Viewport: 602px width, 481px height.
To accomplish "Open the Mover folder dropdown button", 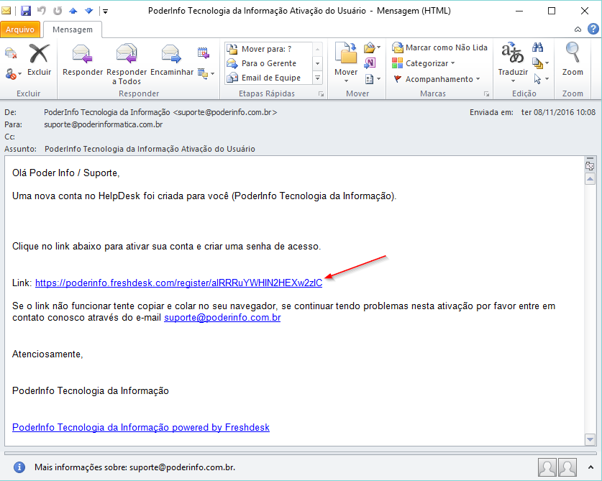I will coord(346,62).
